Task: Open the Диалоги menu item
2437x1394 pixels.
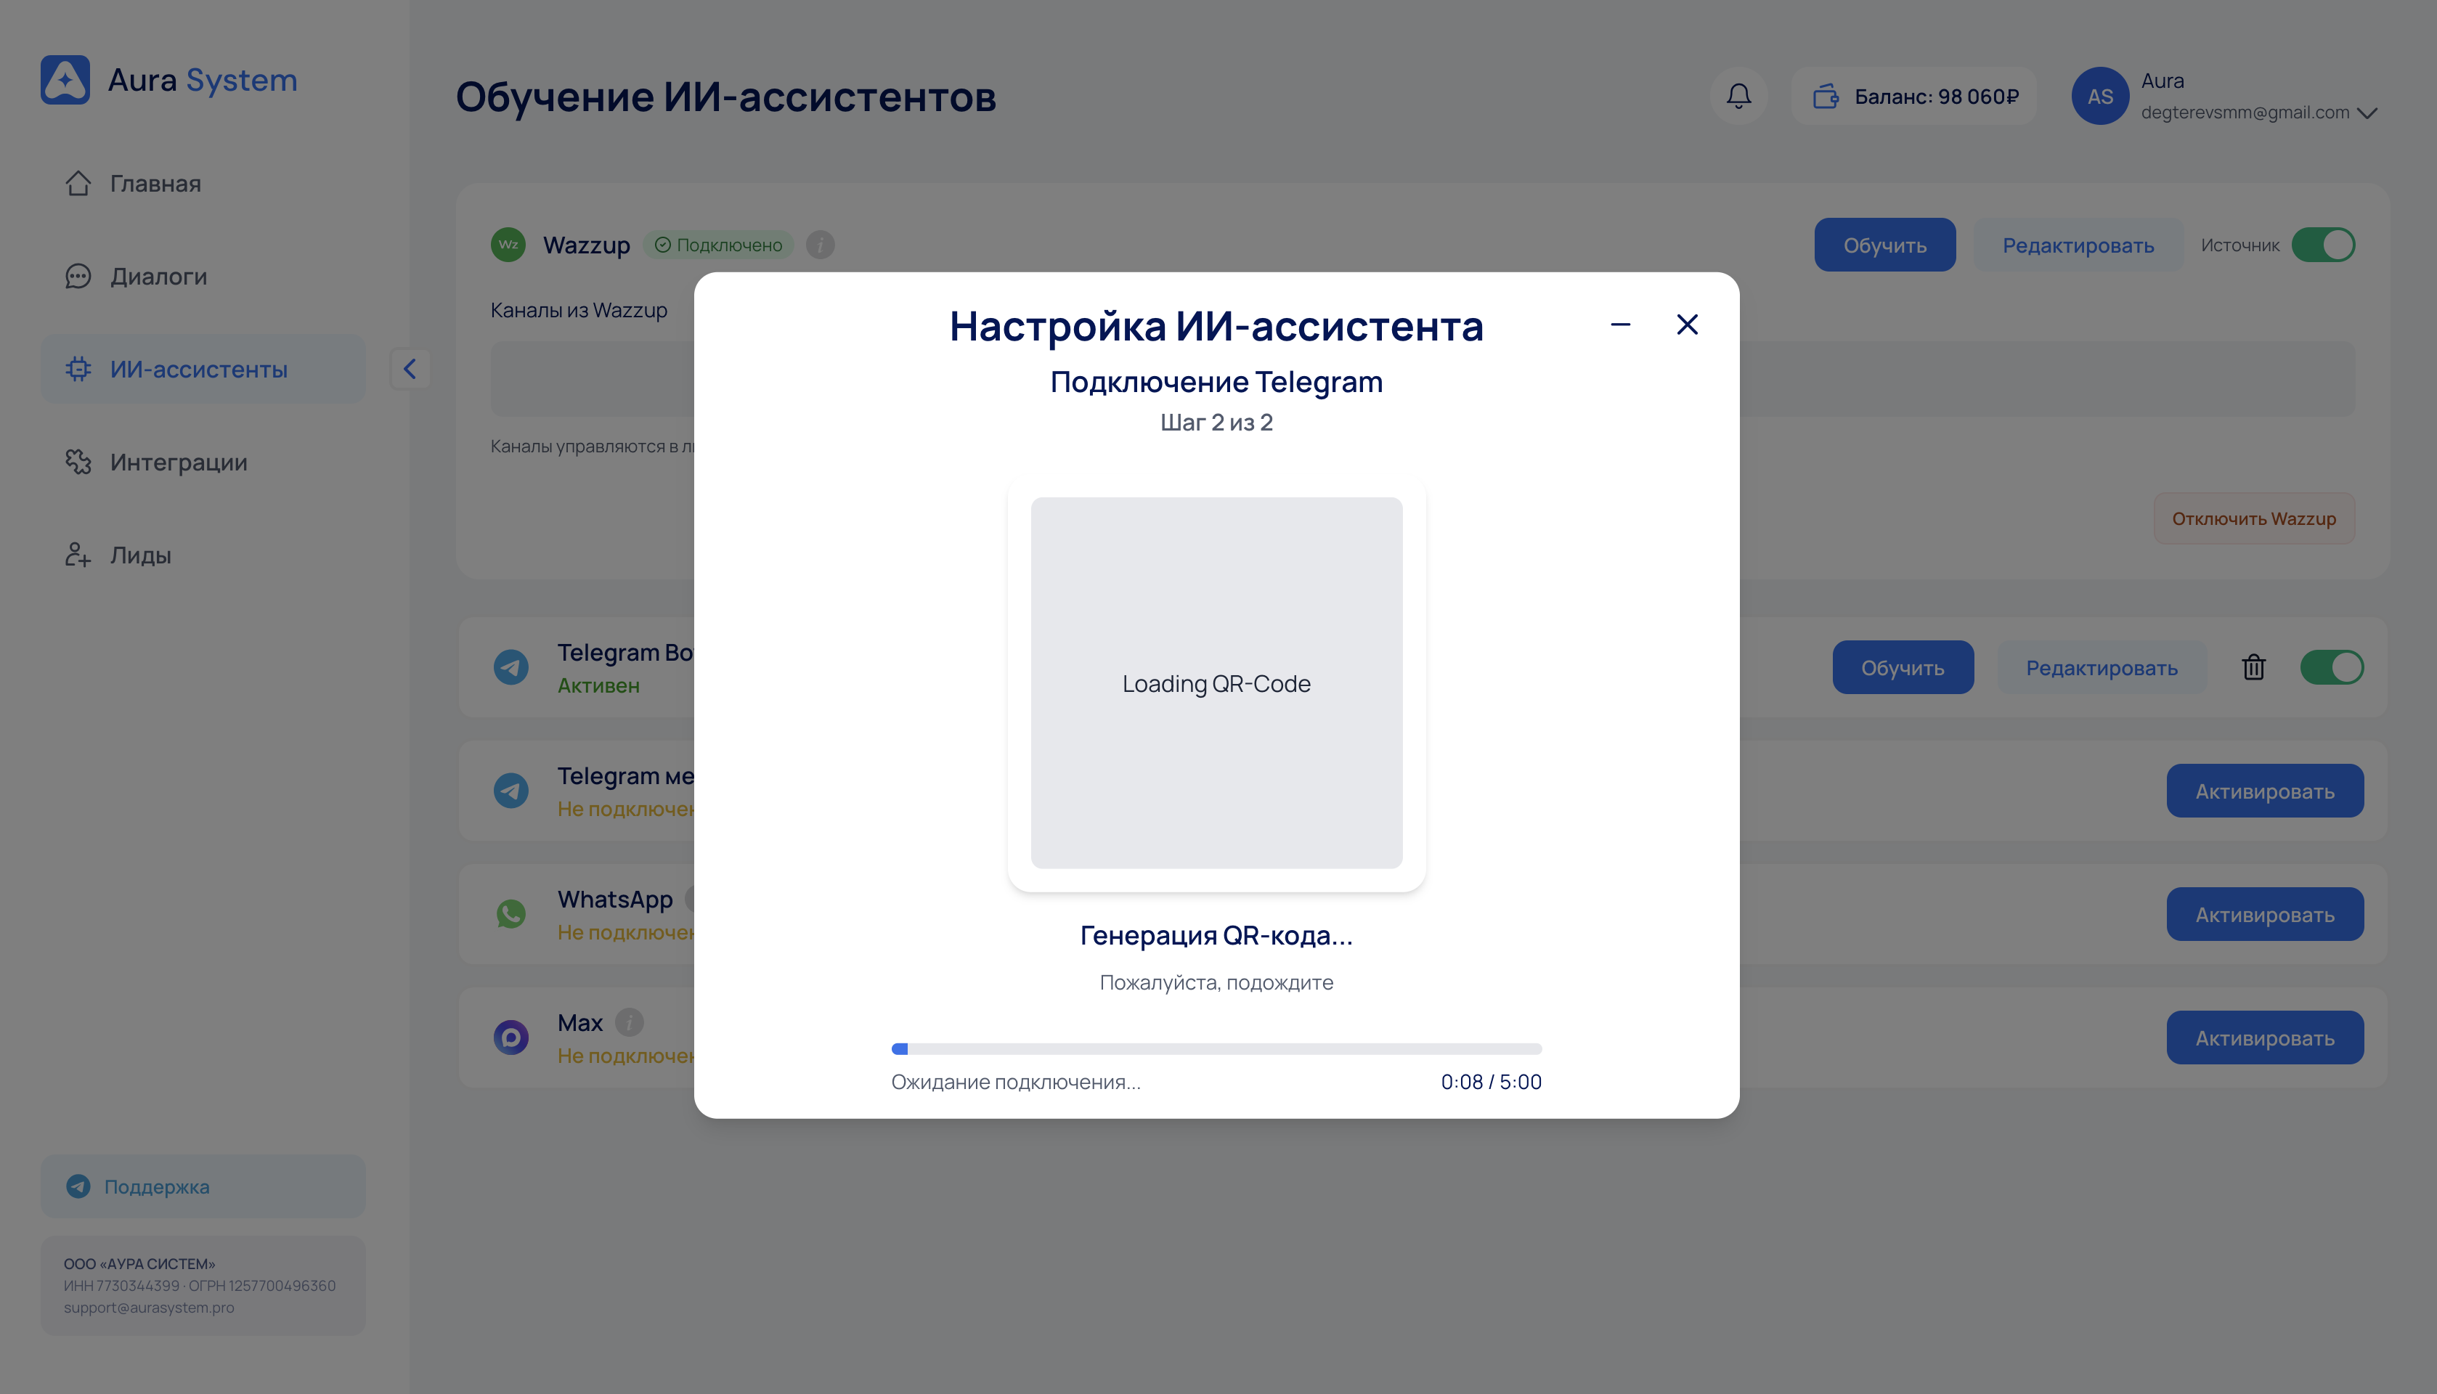Action: click(158, 277)
